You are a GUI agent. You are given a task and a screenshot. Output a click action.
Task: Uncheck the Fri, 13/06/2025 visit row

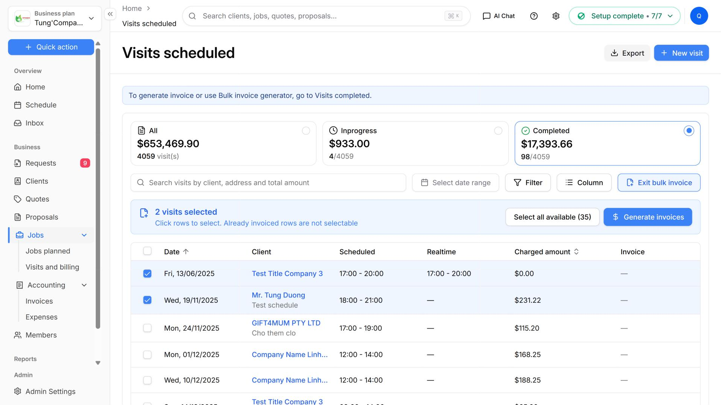click(x=147, y=274)
